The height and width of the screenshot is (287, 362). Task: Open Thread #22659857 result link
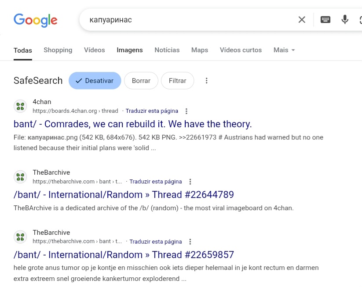(x=124, y=255)
